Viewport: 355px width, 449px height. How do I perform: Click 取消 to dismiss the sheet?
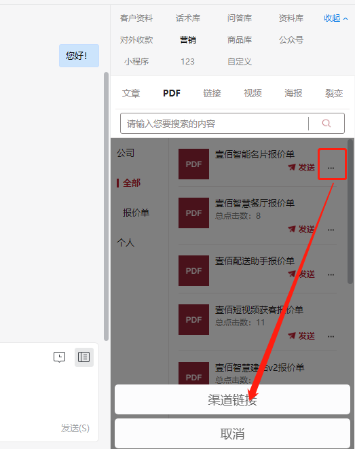pyautogui.click(x=232, y=433)
